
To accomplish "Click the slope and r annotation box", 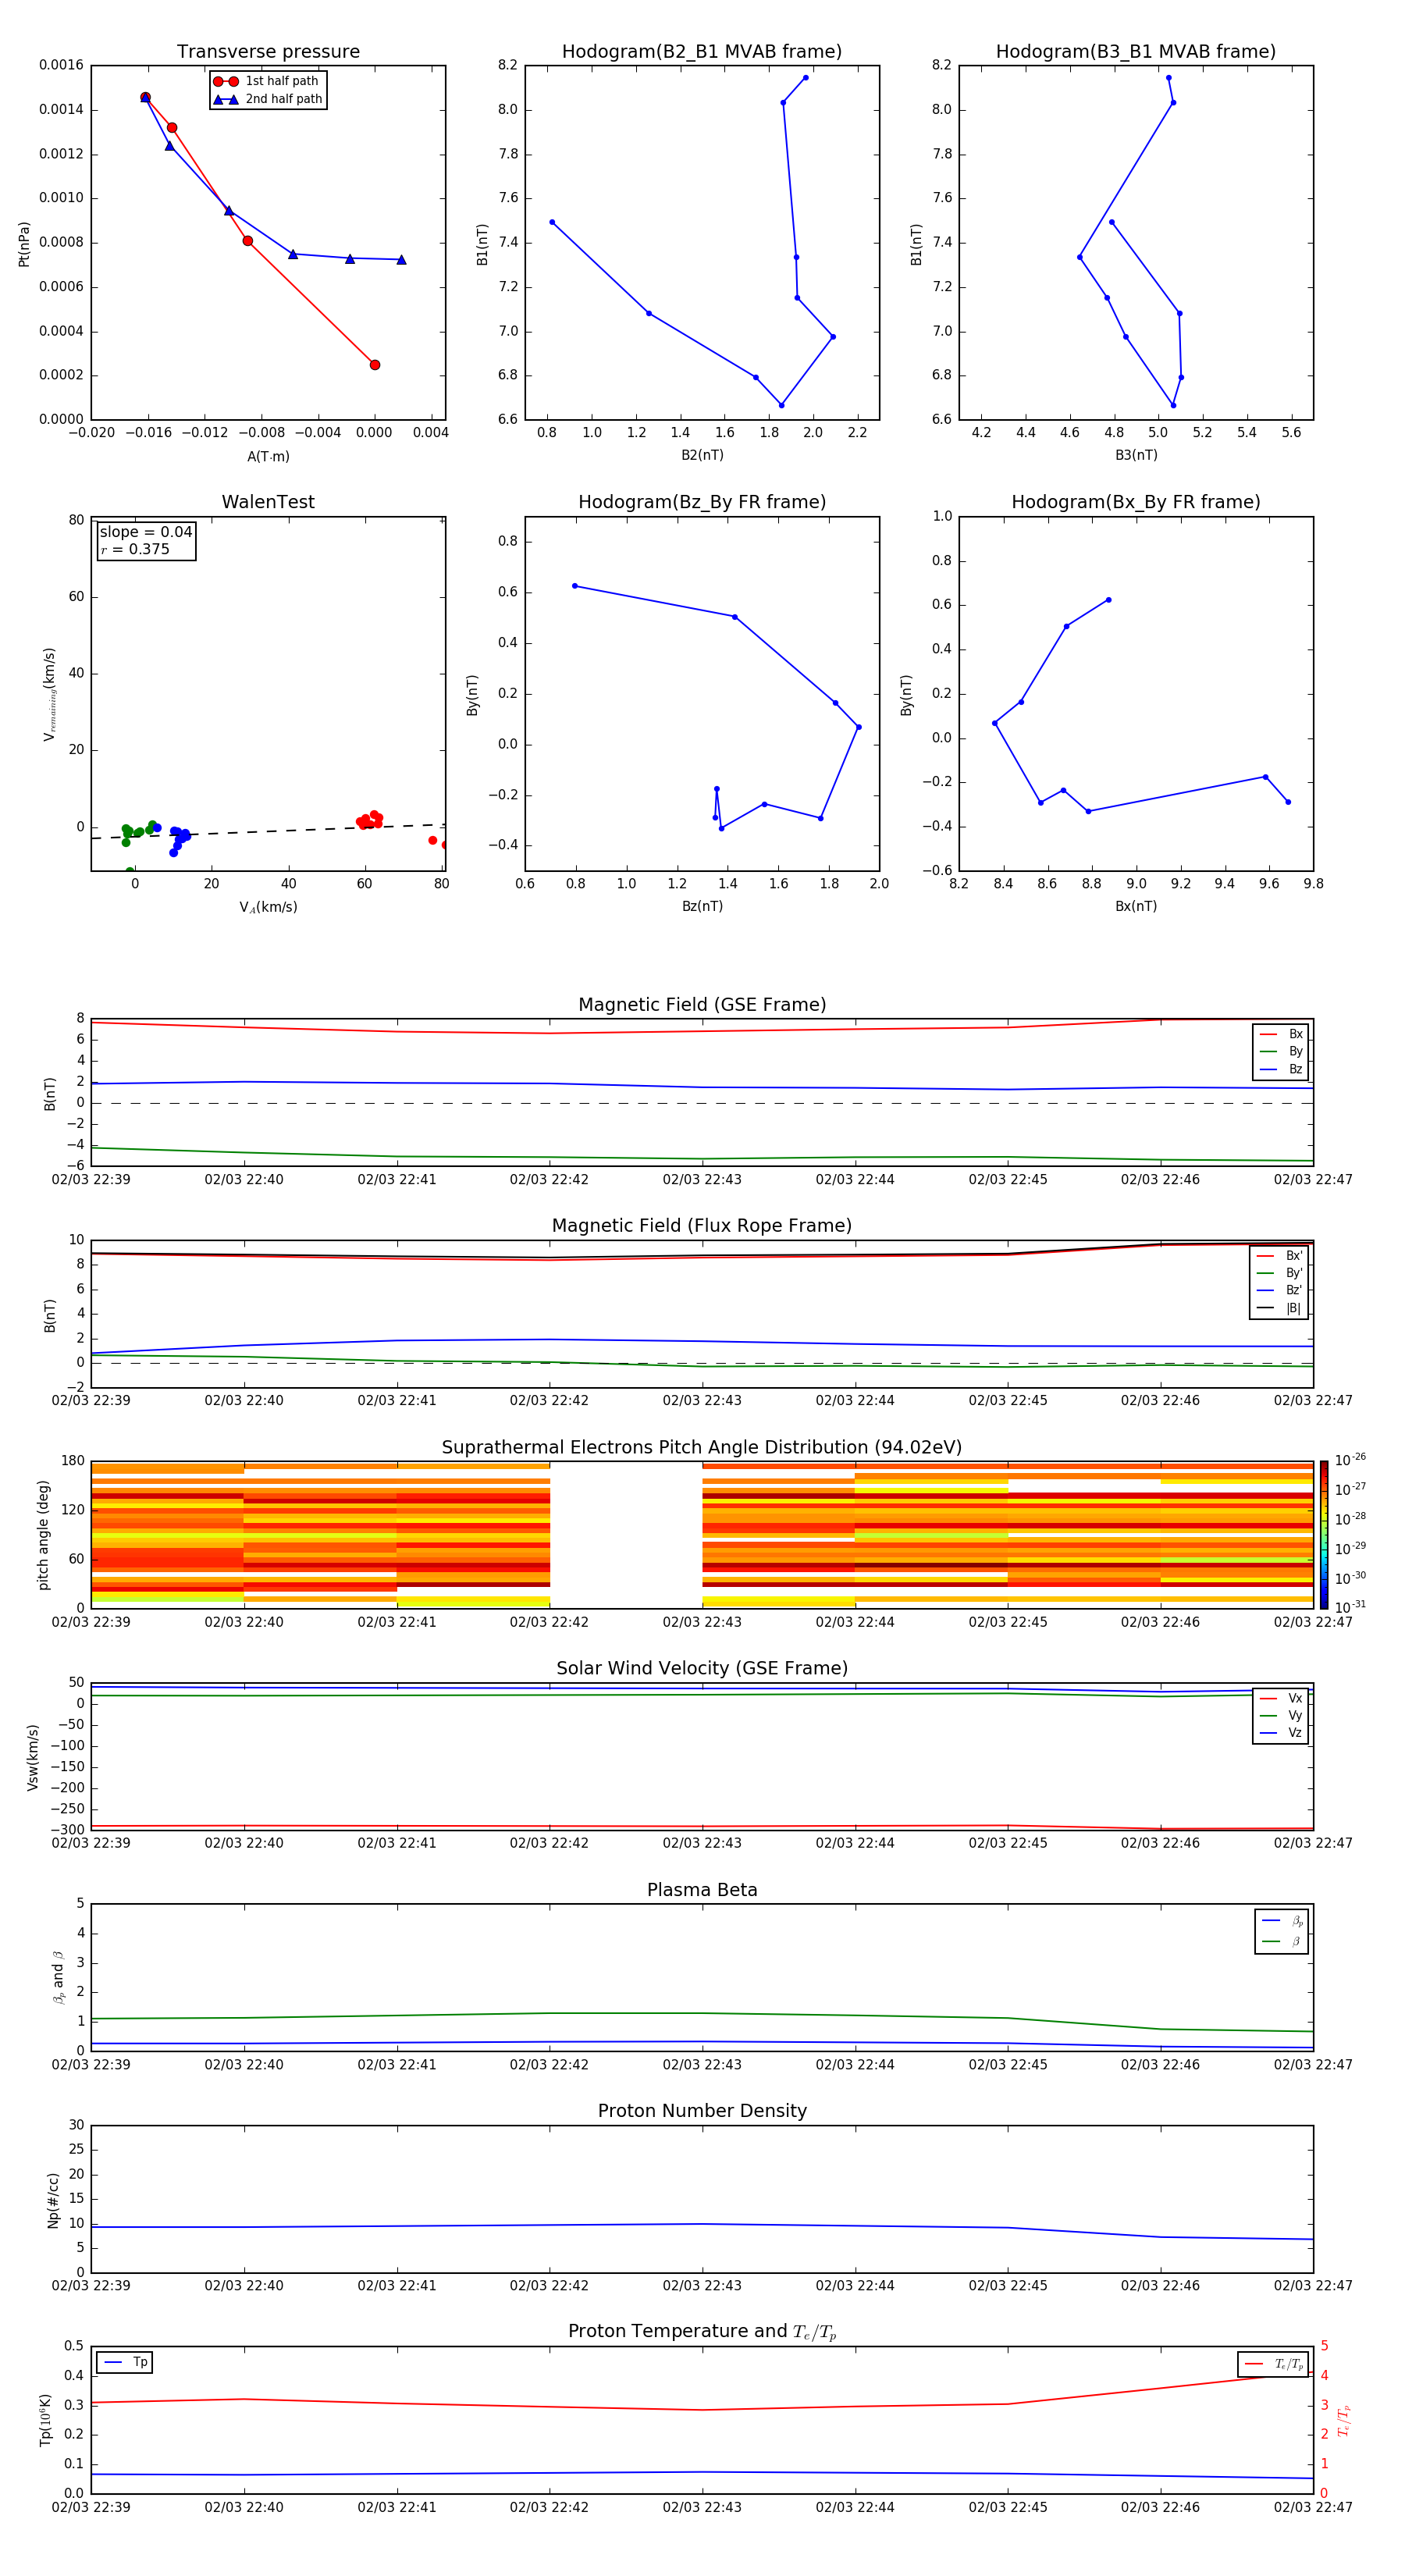I will pos(147,541).
